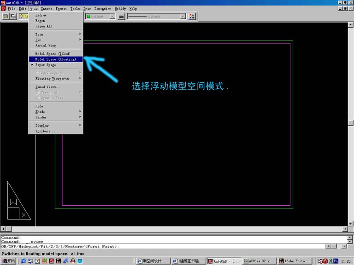Image resolution: width=354 pixels, height=265 pixels.
Task: Switch to the !建筑图书建 taskbar window
Action: click(x=189, y=261)
